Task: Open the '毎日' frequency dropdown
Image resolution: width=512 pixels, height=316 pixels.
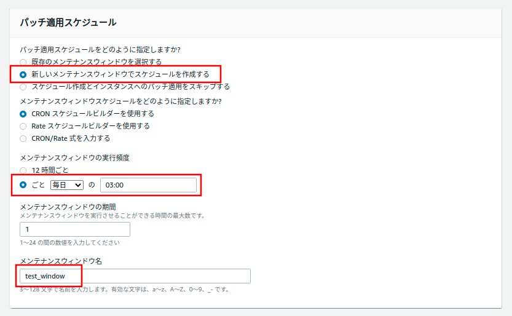Action: 66,184
